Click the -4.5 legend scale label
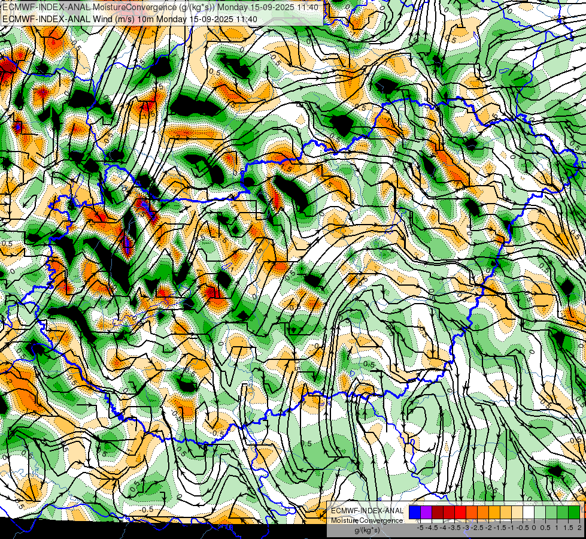The width and height of the screenshot is (586, 539). 432,528
